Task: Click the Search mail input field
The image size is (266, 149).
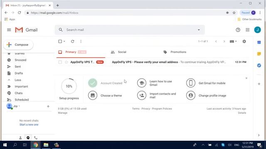Action: (x=130, y=30)
